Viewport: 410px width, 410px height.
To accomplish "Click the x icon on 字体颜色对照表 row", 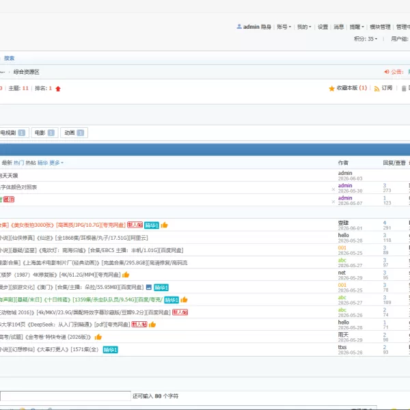I will click(333, 189).
